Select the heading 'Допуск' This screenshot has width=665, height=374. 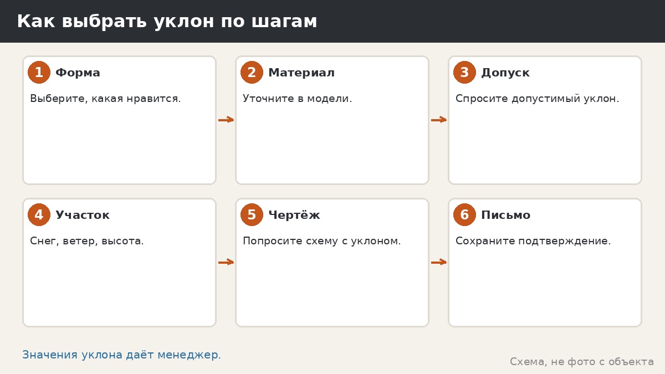pos(505,73)
